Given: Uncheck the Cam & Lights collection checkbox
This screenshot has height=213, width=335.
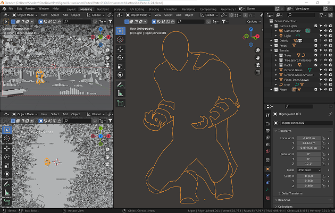Looking at the screenshot, I should [316, 26].
